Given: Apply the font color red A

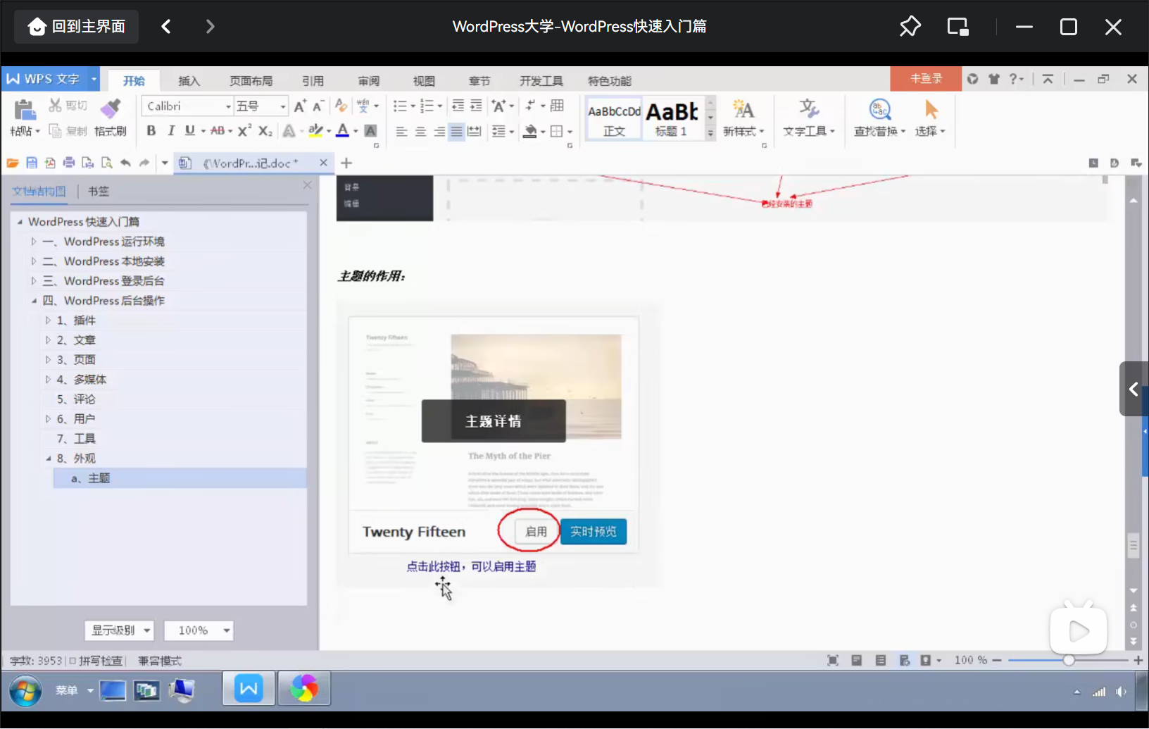Looking at the screenshot, I should click(343, 131).
